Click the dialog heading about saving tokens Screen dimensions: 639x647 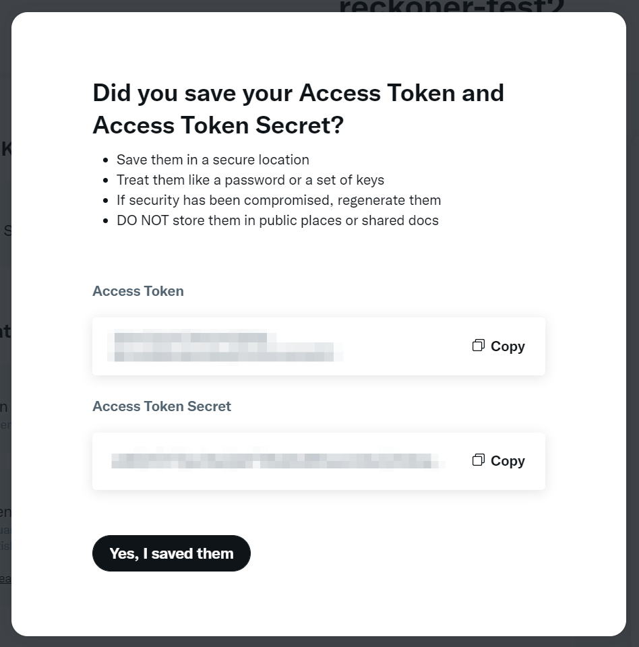[x=298, y=109]
